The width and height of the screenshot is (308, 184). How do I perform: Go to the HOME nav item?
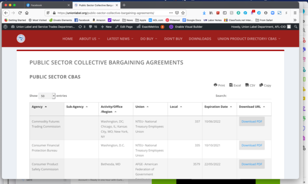tap(68, 39)
